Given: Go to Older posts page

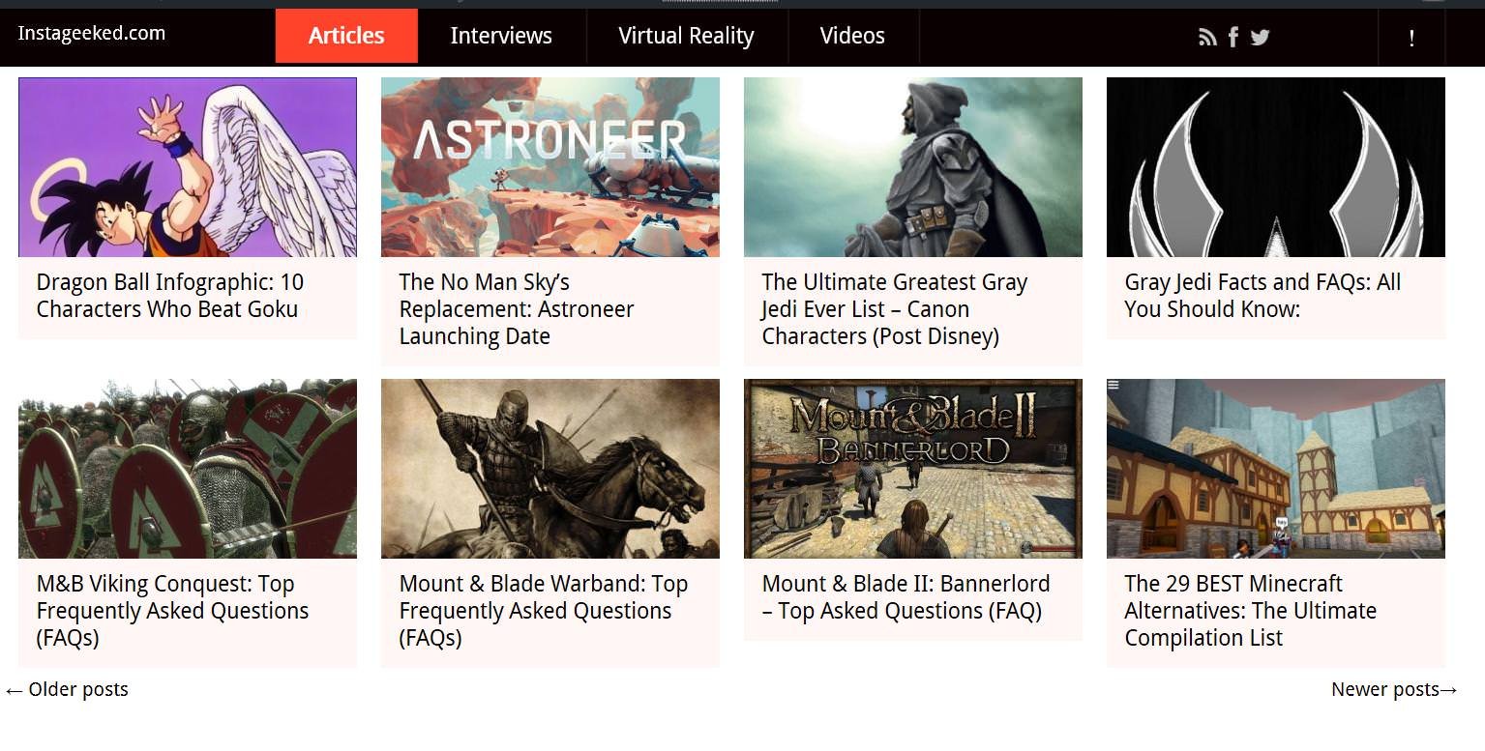Looking at the screenshot, I should [x=67, y=689].
